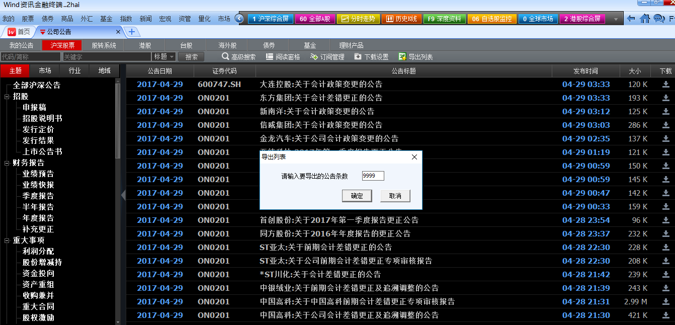Viewport: 675px width, 325px height.
Task: Open the 债券 menu in menu bar
Action: click(x=48, y=19)
